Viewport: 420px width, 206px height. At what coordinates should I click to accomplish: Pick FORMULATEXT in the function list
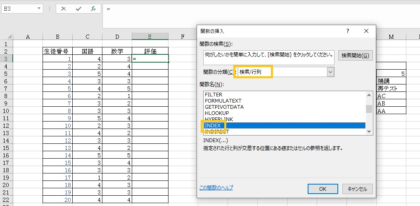pyautogui.click(x=223, y=101)
